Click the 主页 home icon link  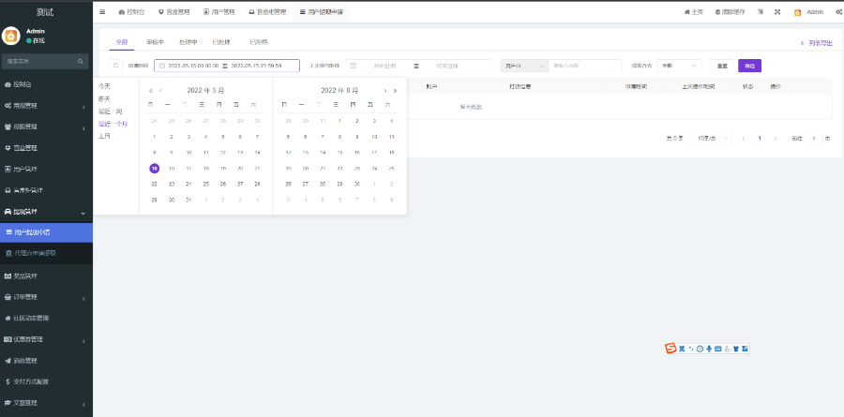pyautogui.click(x=694, y=12)
